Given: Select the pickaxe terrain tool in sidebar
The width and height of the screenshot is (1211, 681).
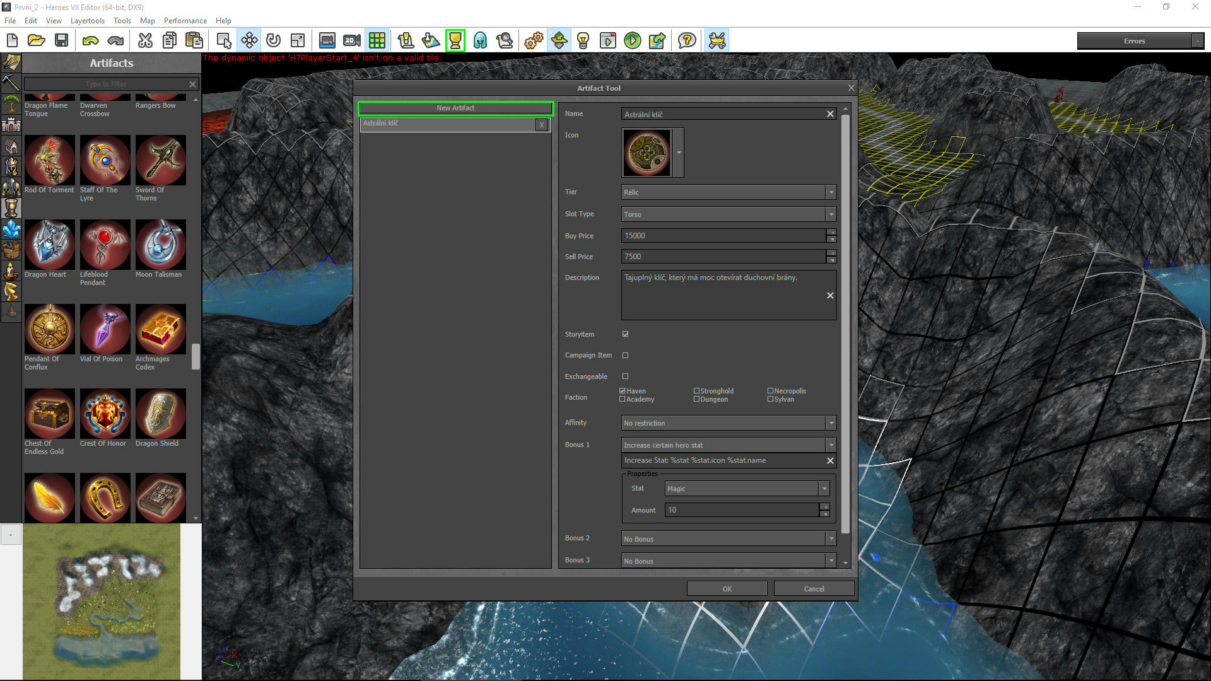Looking at the screenshot, I should click(11, 83).
